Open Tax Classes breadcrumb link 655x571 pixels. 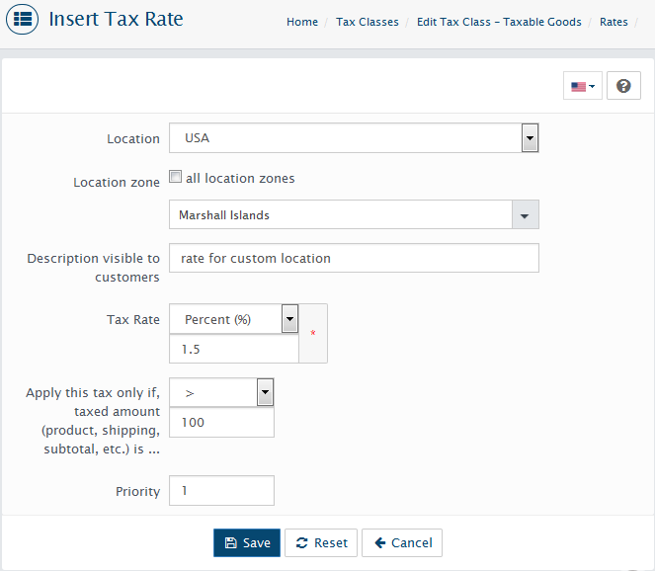pyautogui.click(x=368, y=22)
